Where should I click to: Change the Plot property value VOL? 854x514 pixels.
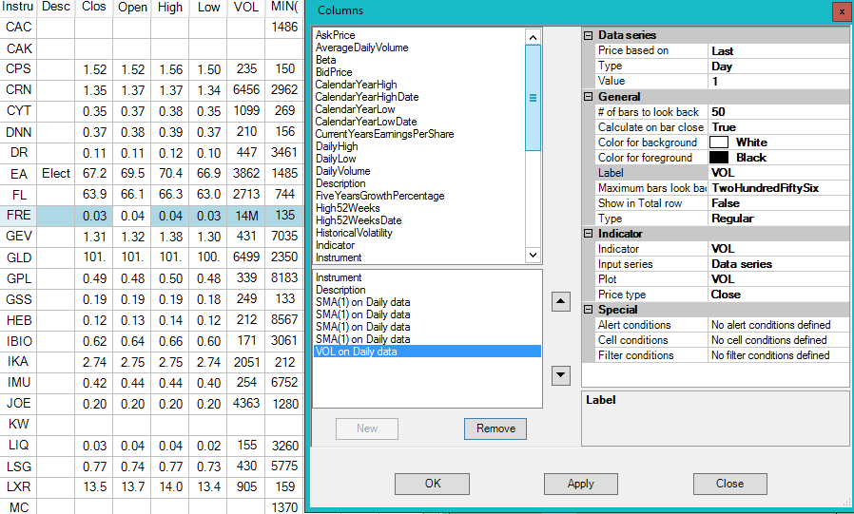[x=778, y=279]
